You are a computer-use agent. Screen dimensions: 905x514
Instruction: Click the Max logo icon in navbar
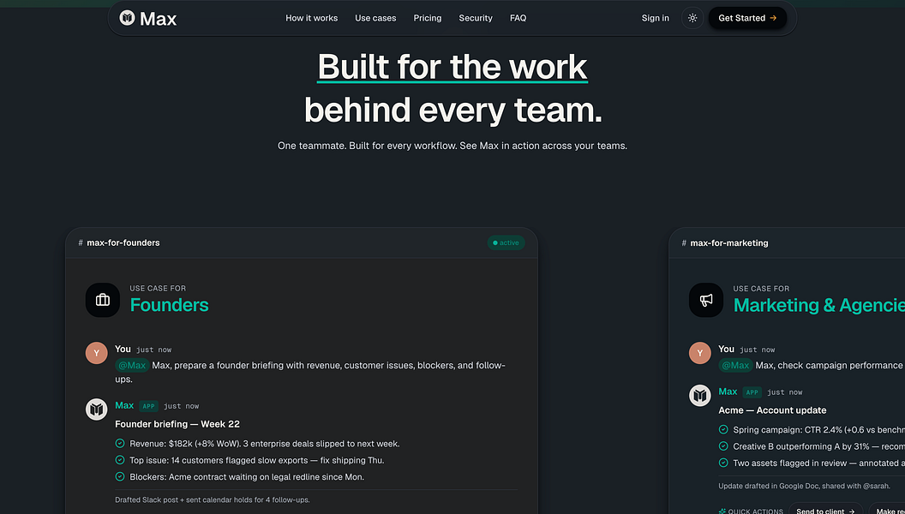(x=127, y=18)
